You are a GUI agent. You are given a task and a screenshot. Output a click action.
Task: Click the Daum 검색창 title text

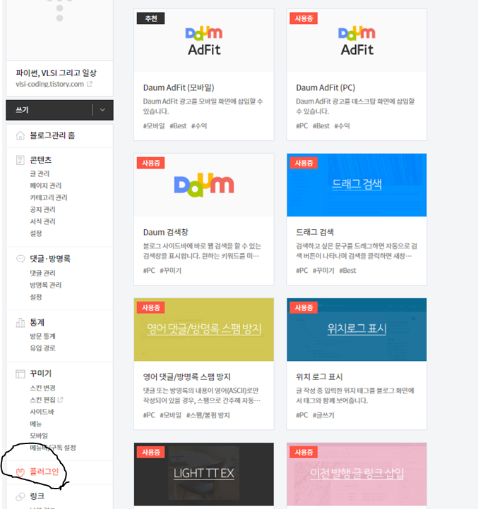click(165, 233)
